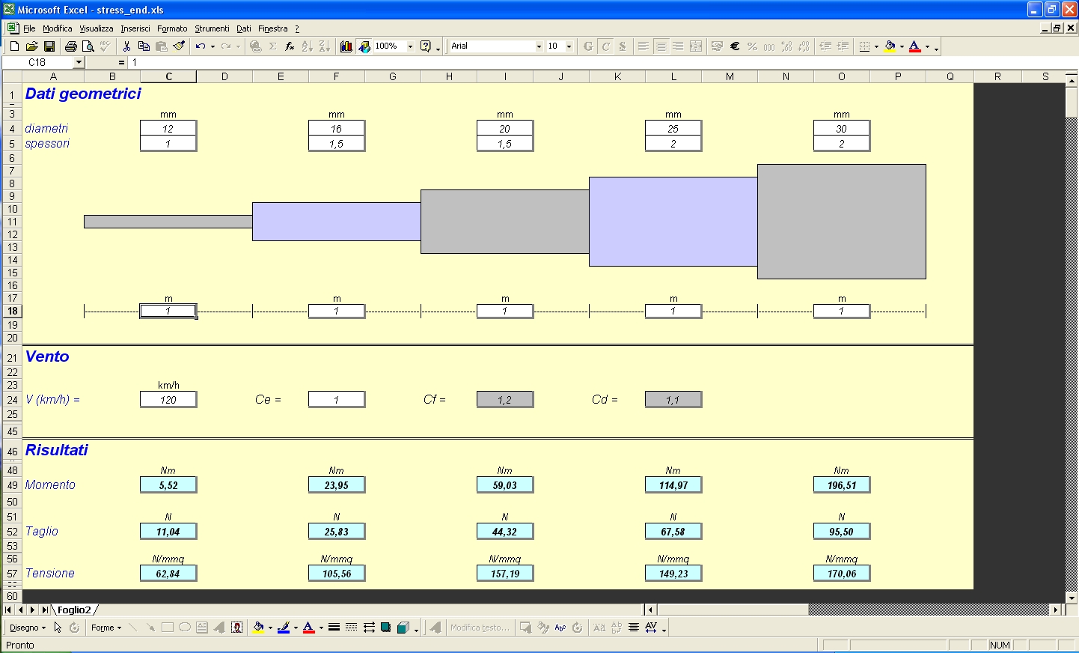
Task: Open the font size 10 dropdown
Action: coord(569,46)
